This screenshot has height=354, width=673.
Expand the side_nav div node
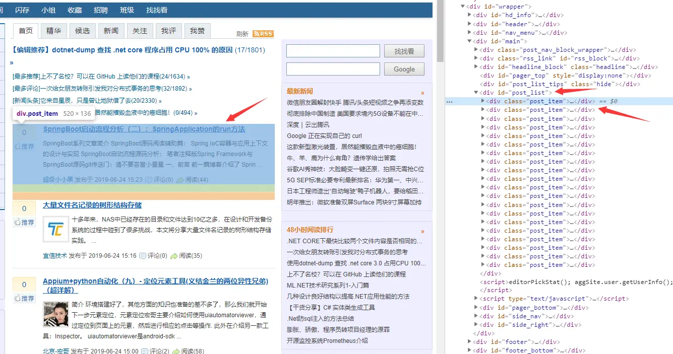tap(476, 316)
